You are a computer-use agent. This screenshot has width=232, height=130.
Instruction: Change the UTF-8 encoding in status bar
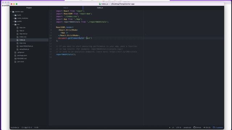[x=179, y=127]
